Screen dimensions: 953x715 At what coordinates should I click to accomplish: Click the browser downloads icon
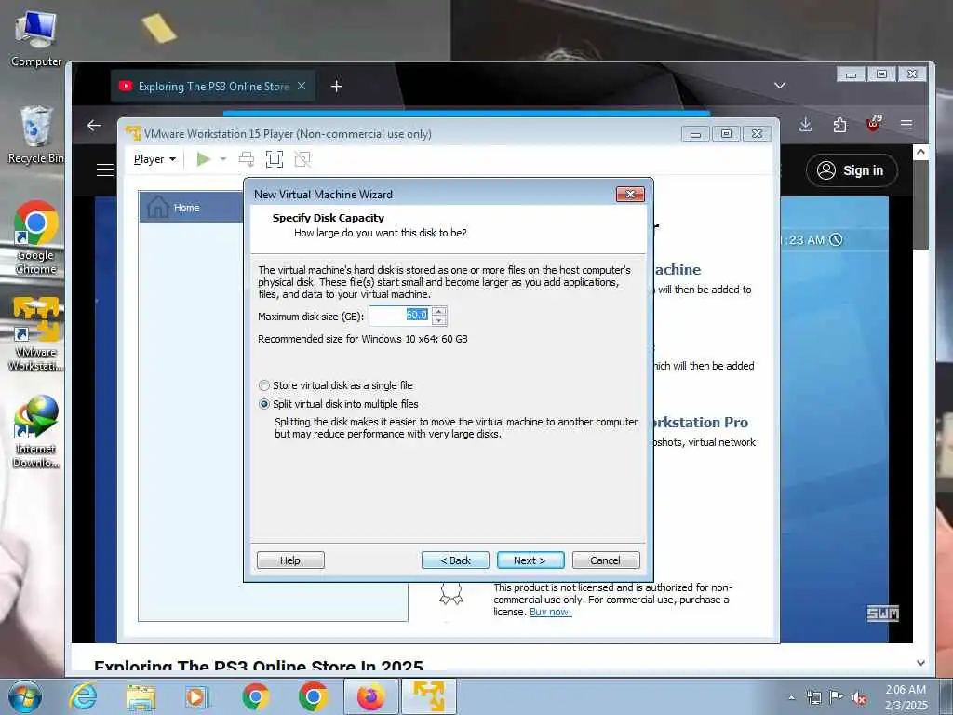coord(805,125)
